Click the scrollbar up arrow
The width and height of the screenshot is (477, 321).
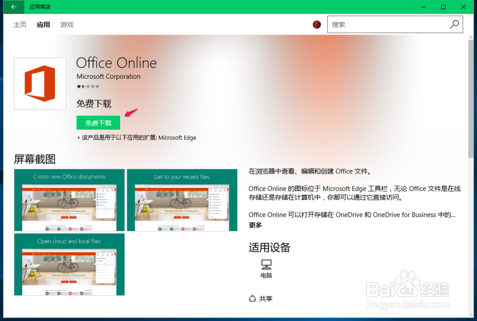tap(471, 37)
